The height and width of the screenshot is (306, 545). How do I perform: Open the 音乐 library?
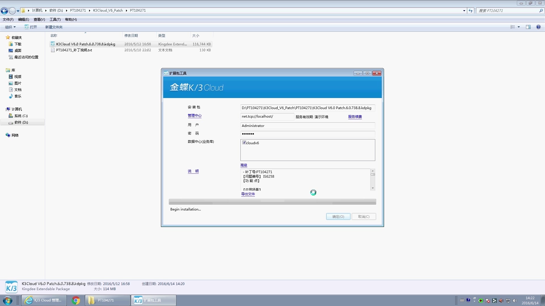point(18,96)
